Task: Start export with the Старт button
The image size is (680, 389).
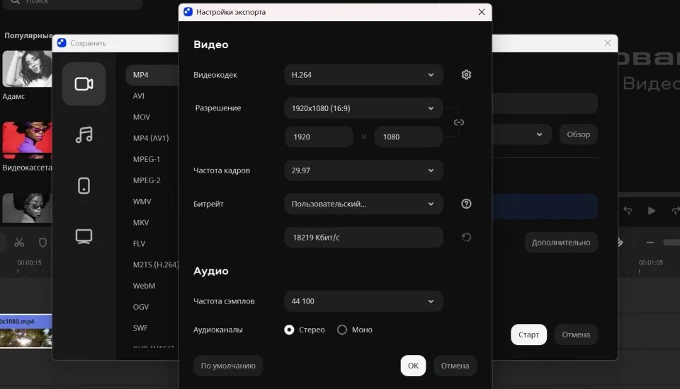Action: coord(528,335)
